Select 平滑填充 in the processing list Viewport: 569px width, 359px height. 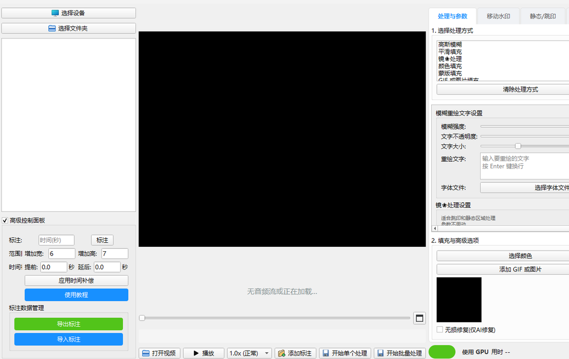[x=450, y=52]
